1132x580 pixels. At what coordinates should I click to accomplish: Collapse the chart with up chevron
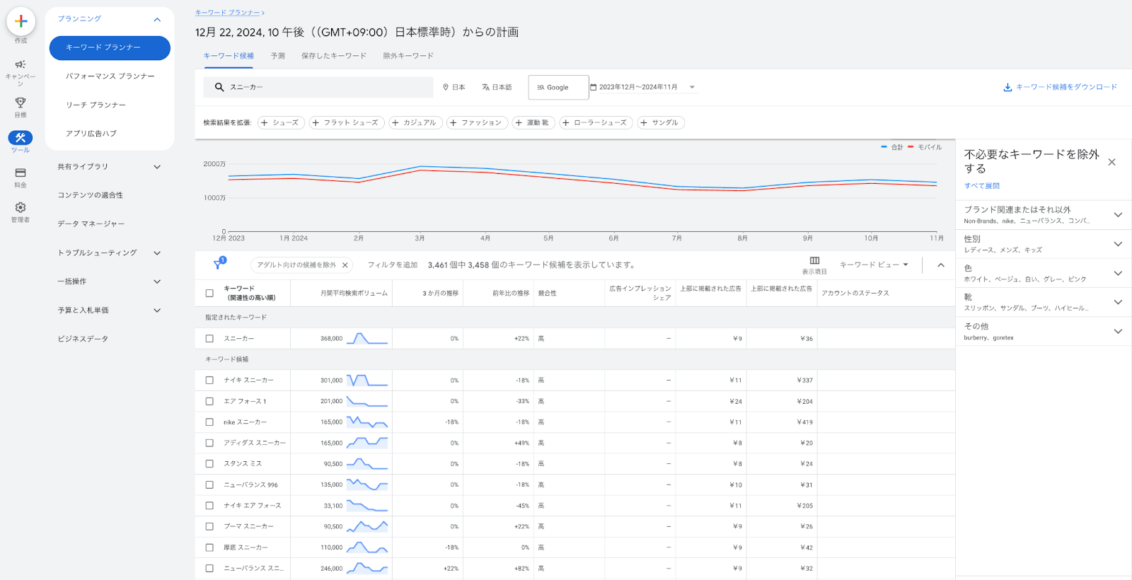click(940, 265)
